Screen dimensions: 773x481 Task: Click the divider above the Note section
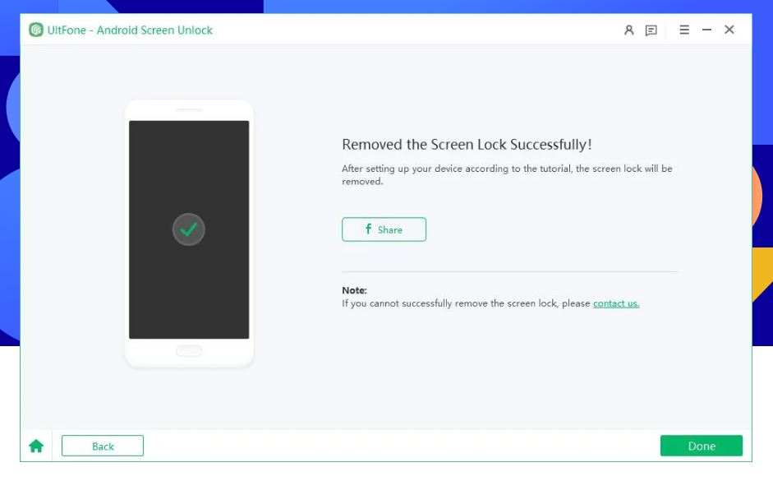pyautogui.click(x=509, y=271)
